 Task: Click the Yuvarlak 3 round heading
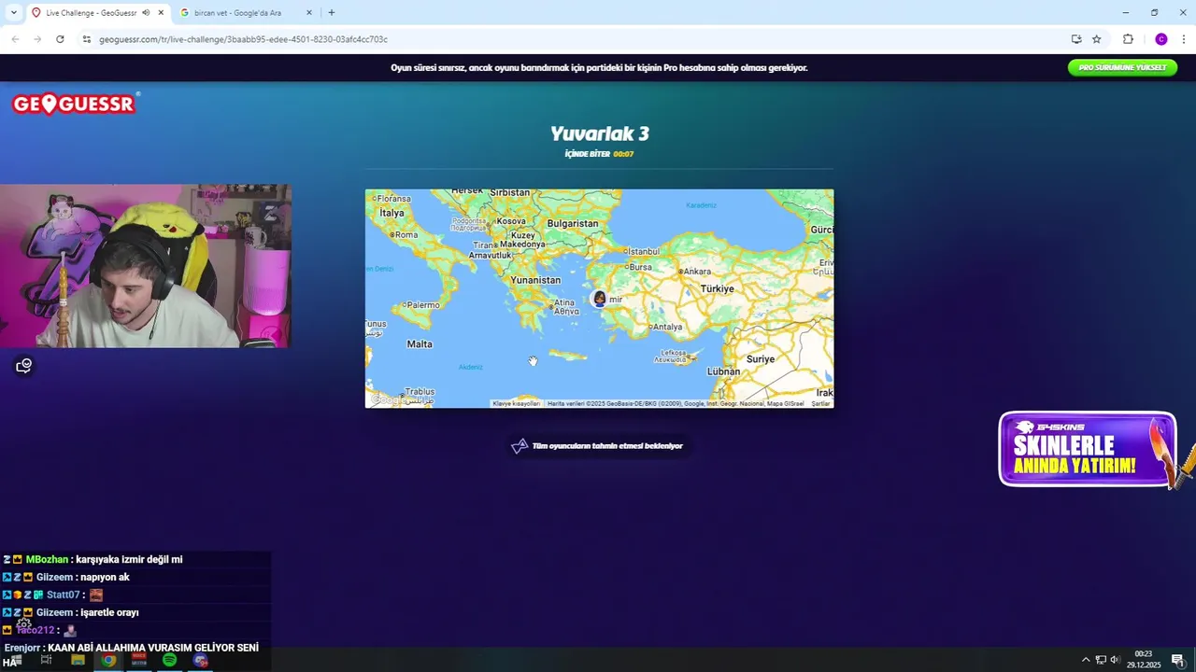coord(599,133)
